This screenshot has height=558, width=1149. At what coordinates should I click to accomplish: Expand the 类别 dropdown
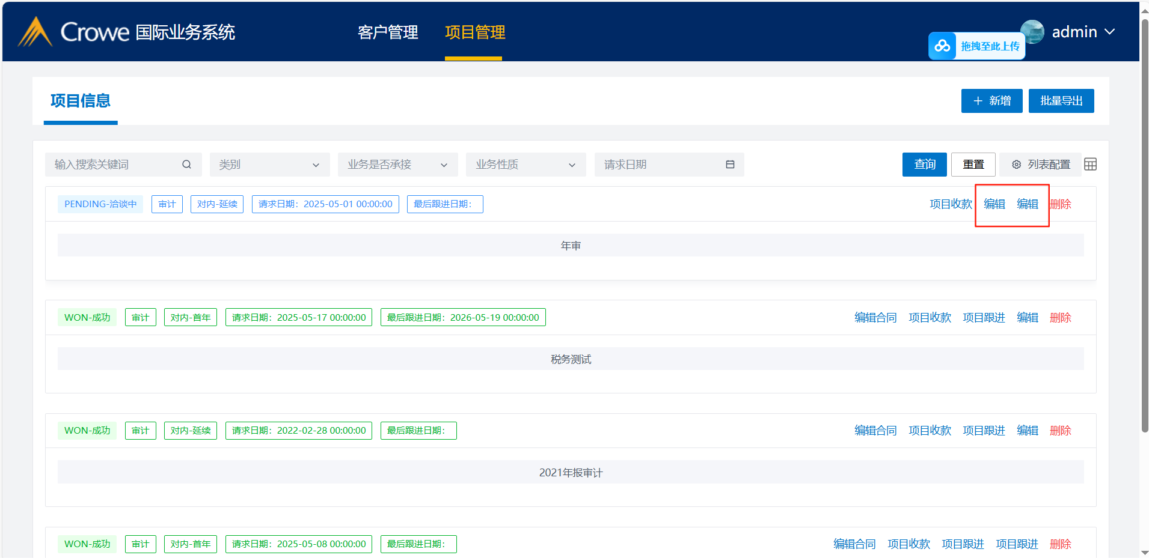tap(269, 165)
